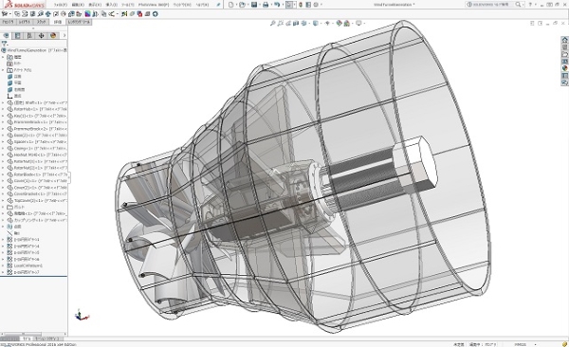Open SolidWorks Resources home icon in task pane
Screen dimensions: 569x347
[x=564, y=40]
